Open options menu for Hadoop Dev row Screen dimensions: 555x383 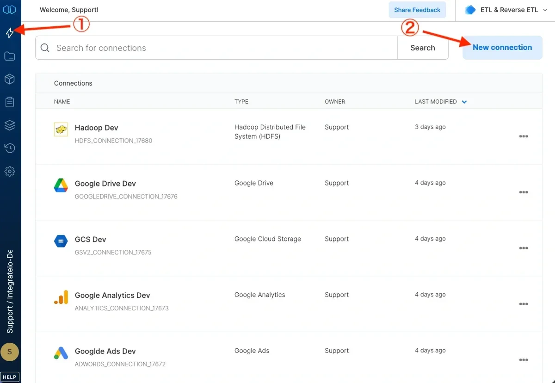(524, 136)
